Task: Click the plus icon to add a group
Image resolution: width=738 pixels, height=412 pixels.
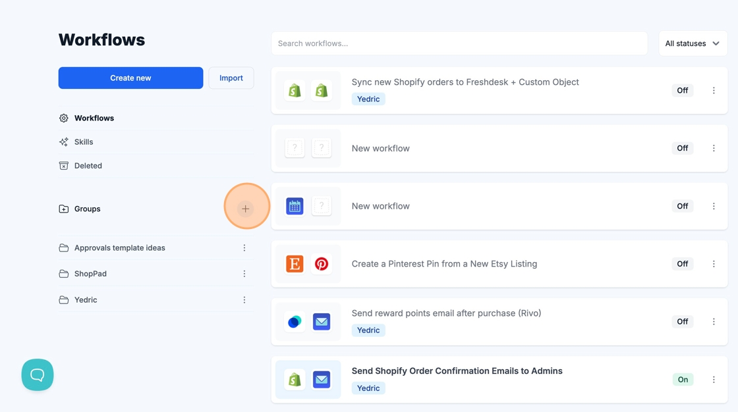Action: pyautogui.click(x=245, y=209)
